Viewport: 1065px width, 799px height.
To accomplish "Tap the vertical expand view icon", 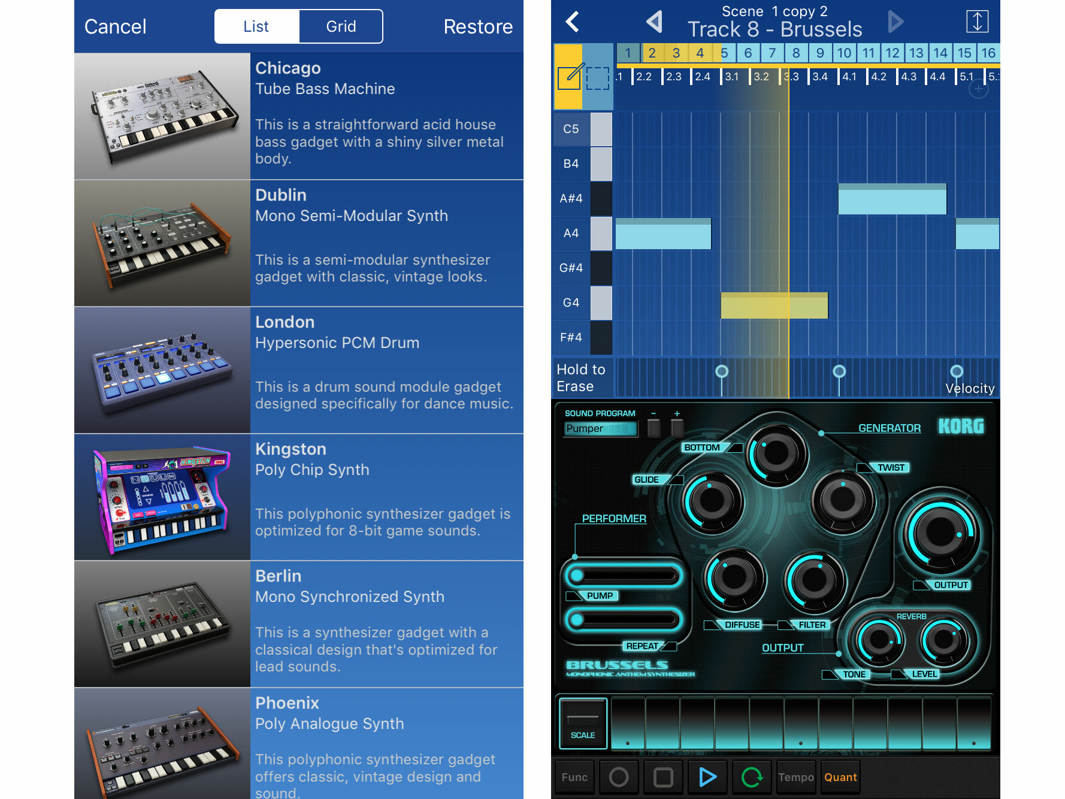I will point(977,22).
